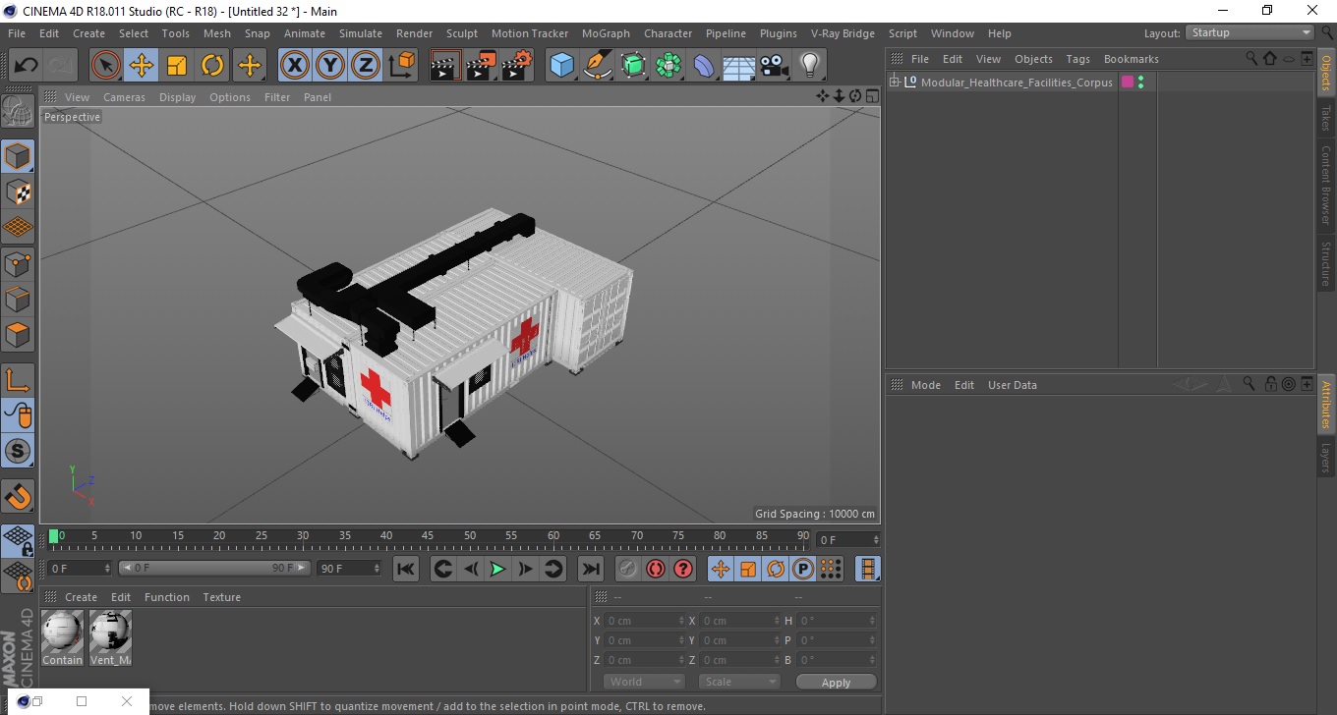Open Objects panel Tags menu
The height and width of the screenshot is (715, 1337).
click(x=1077, y=59)
